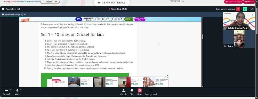Toggle fullscreen with the expand arrows icon
This screenshot has height=99, width=258.
pos(252,9)
